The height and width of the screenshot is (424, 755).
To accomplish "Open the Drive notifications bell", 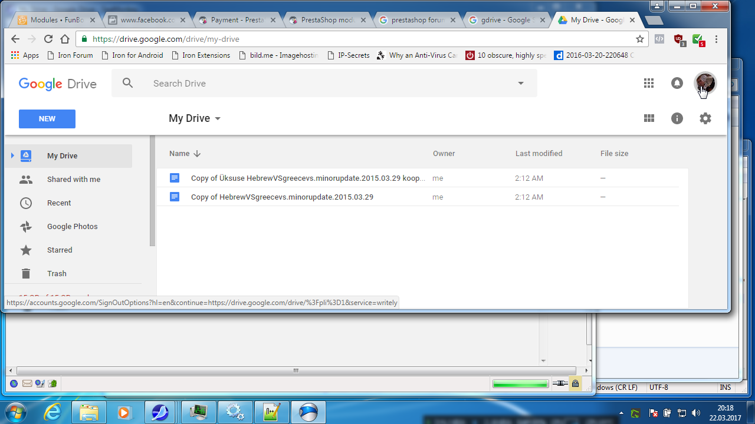I will [x=677, y=83].
